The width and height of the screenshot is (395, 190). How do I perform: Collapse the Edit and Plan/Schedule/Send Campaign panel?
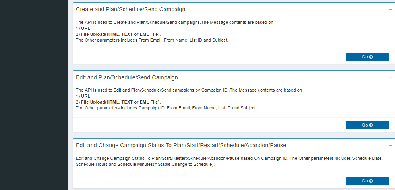[x=390, y=77]
